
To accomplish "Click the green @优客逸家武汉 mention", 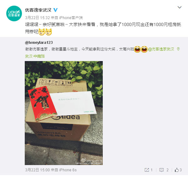I will 161,49.
